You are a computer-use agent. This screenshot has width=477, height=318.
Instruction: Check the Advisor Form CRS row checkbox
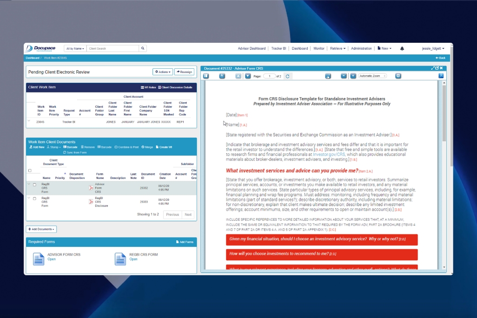pyautogui.click(x=34, y=185)
